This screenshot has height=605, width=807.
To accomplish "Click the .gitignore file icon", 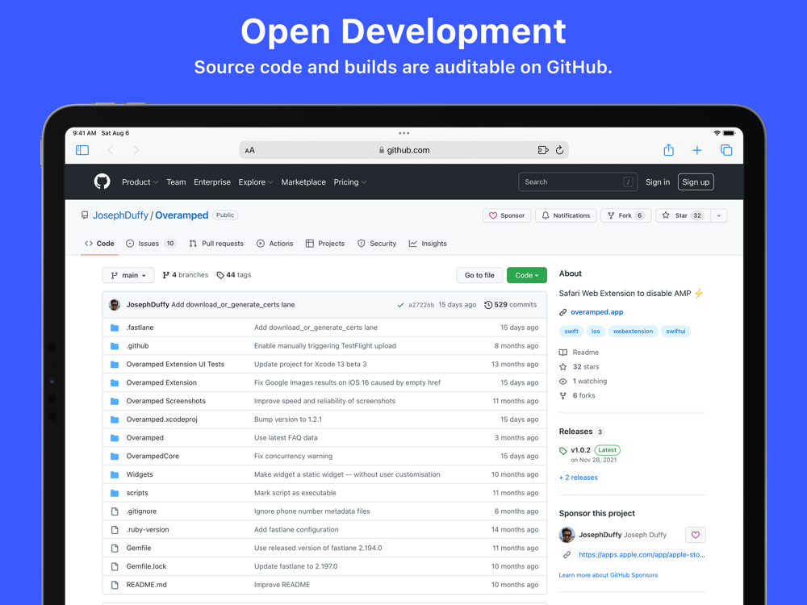I will coord(115,511).
